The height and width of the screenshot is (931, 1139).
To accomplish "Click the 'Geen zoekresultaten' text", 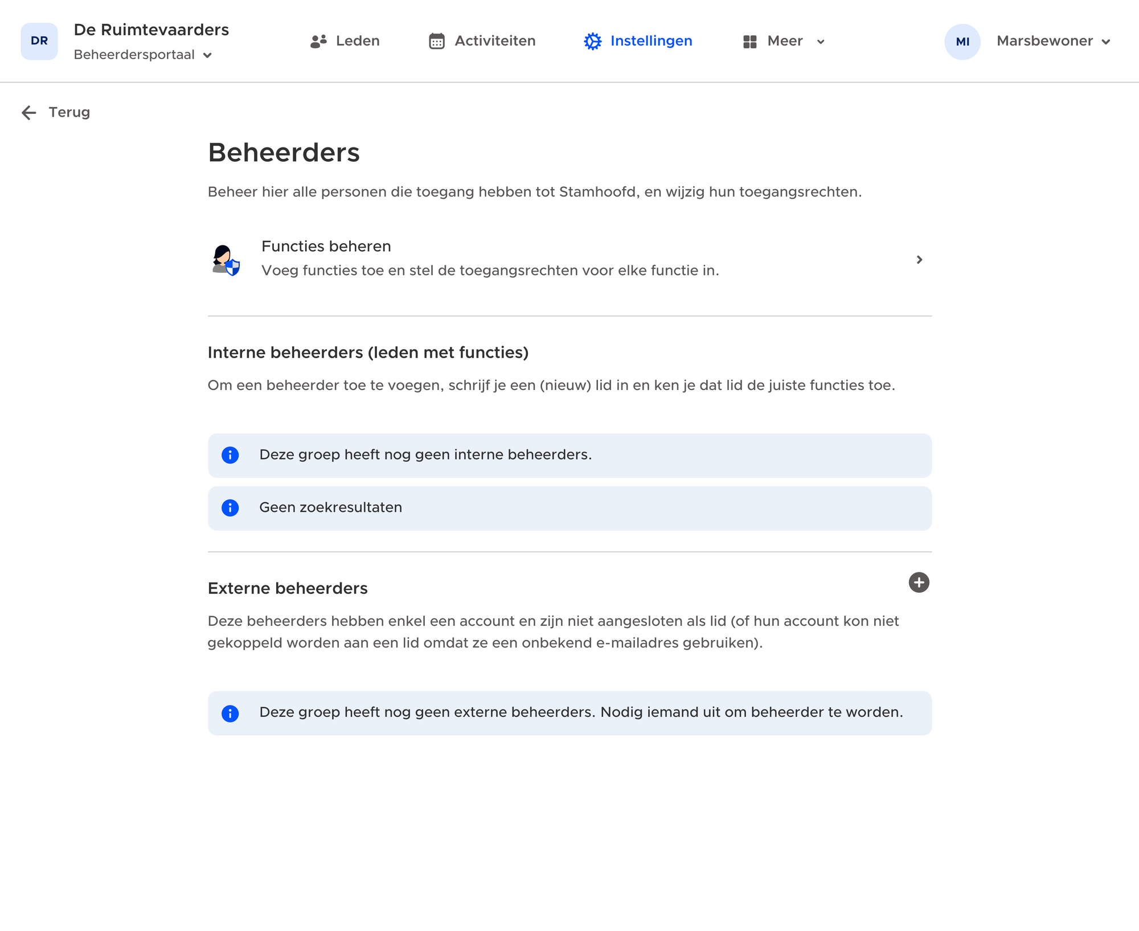I will tap(330, 507).
